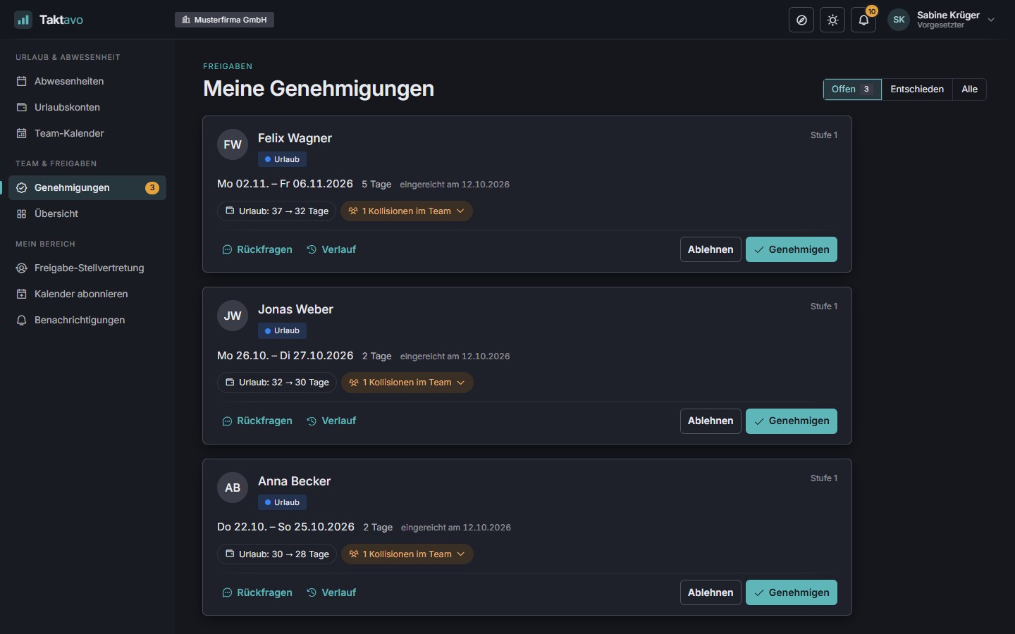Open notifications bell with badge 10
Viewport: 1015px width, 634px height.
point(863,20)
